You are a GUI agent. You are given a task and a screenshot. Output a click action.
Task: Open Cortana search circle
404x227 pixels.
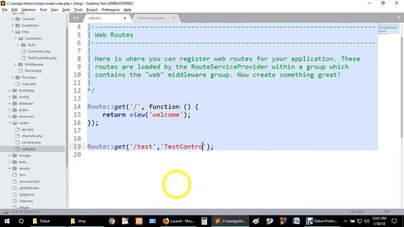[x=21, y=221]
